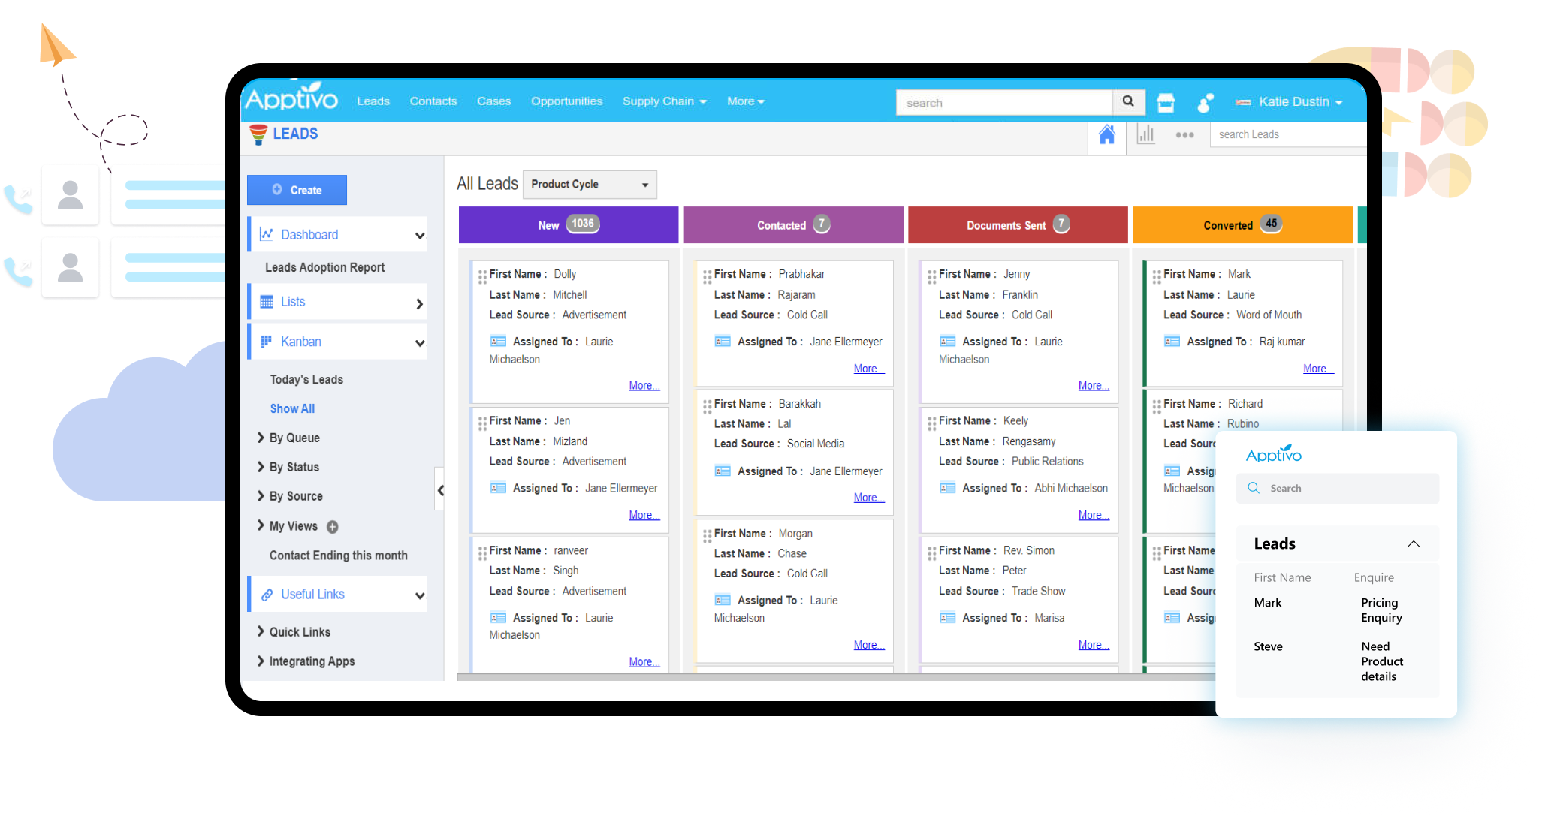Click the blue Create button
Viewport: 1542px width, 819px height.
pos(297,190)
